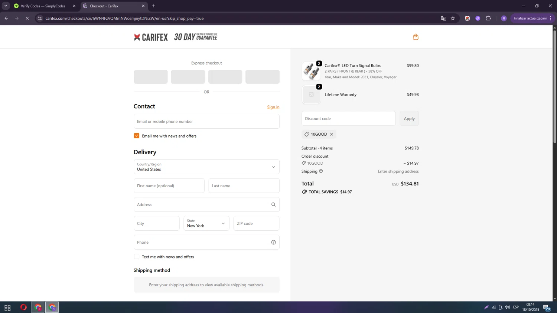Screen dimensions: 557x313
Task: Click the purple extension icon in toolbar
Action: click(478, 18)
